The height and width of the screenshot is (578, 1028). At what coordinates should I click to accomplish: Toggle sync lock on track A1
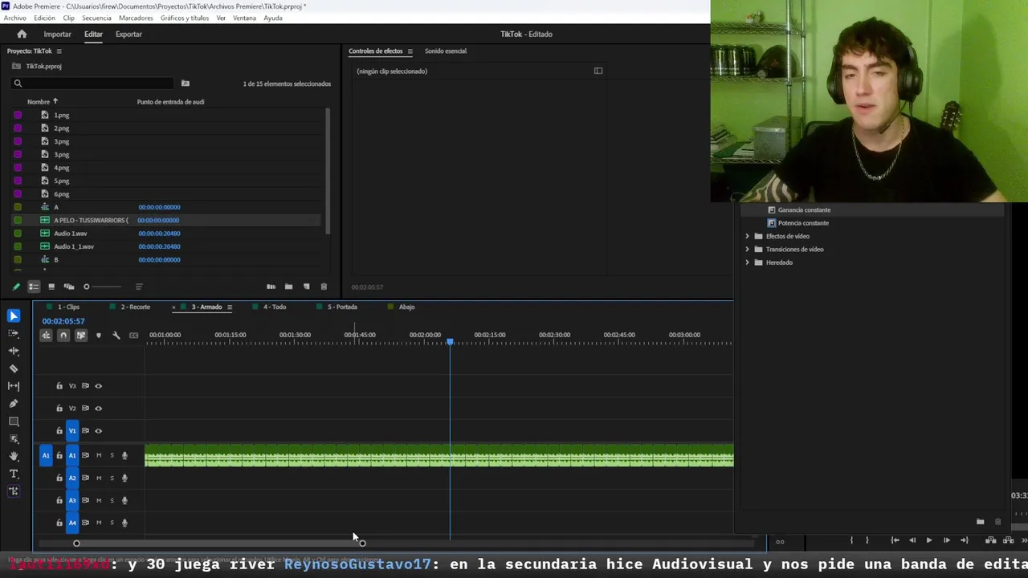tap(85, 456)
